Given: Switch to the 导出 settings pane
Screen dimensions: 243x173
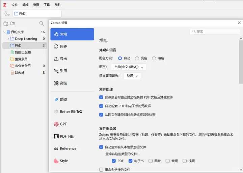Looking at the screenshot, I should [x=72, y=59].
